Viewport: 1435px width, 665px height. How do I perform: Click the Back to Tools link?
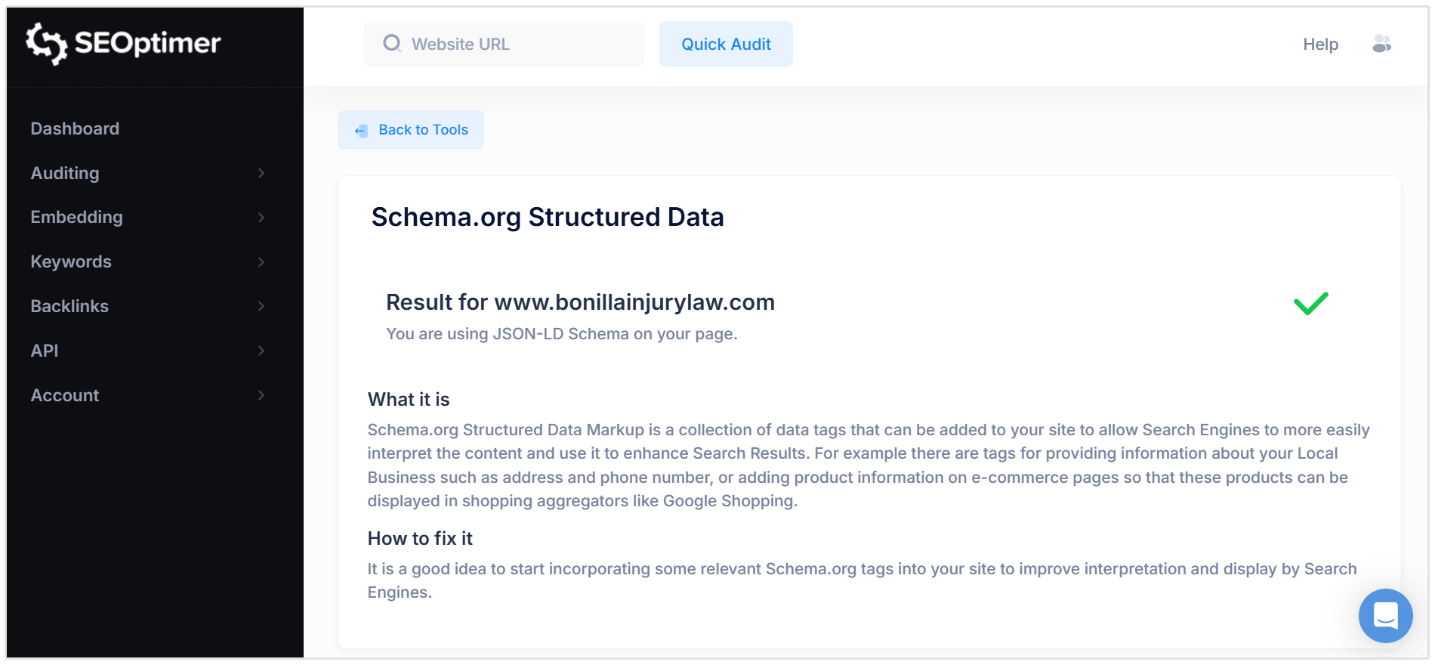[x=422, y=129]
